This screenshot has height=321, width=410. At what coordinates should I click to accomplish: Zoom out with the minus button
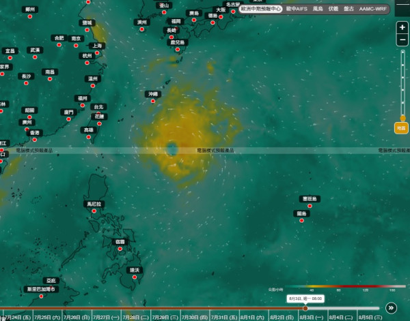pos(402,40)
